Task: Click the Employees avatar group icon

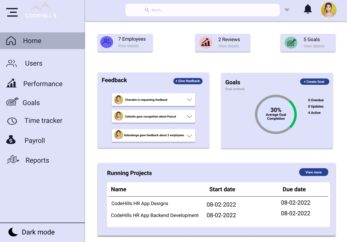Action: pos(106,42)
